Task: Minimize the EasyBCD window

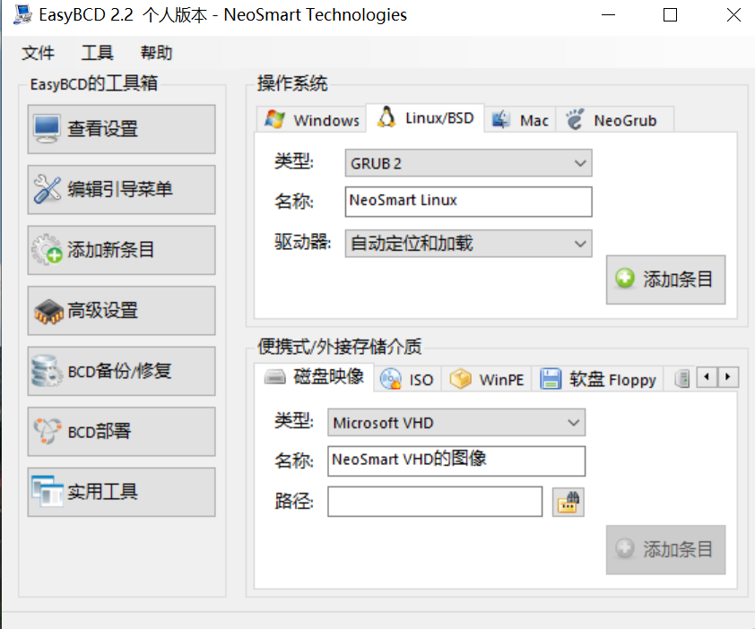Action: pos(609,15)
